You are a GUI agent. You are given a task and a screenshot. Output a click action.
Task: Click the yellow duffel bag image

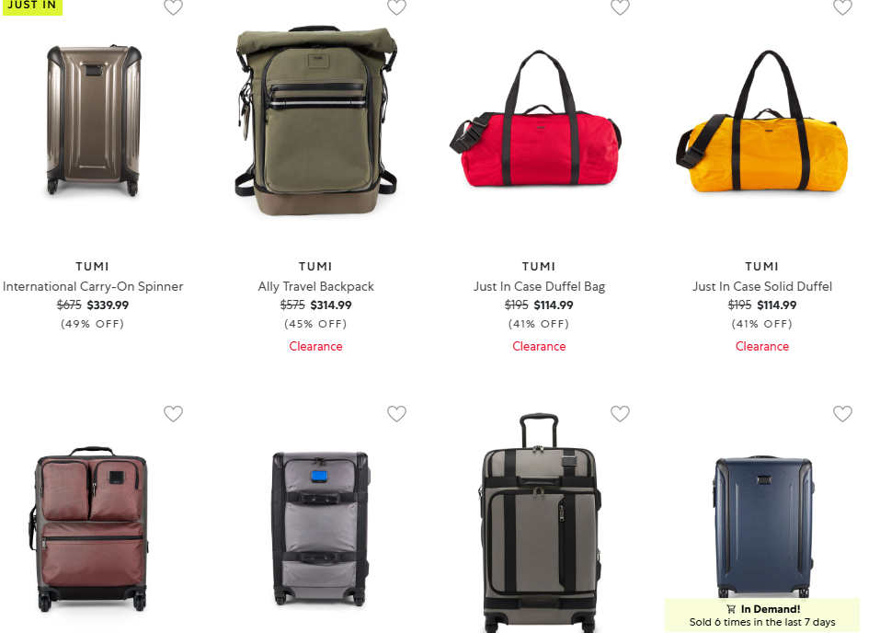coord(762,121)
